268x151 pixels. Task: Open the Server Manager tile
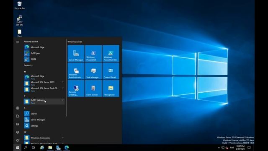click(76, 54)
